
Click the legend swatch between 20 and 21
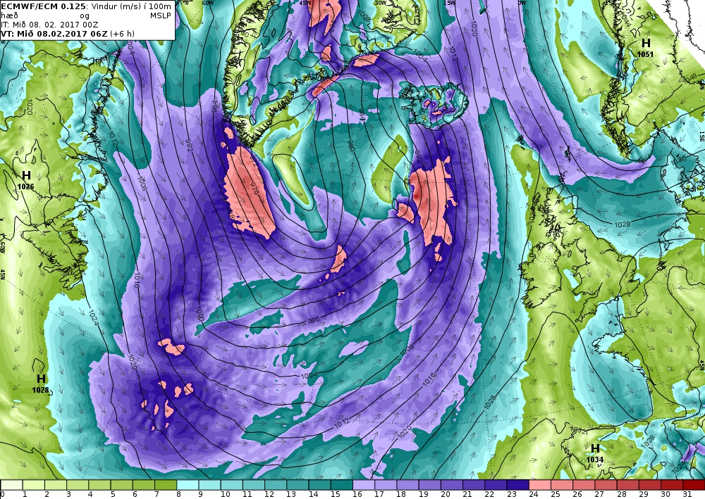pos(452,485)
